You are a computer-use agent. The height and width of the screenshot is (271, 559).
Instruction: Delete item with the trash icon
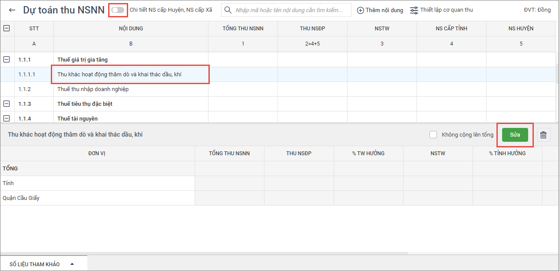click(x=543, y=135)
